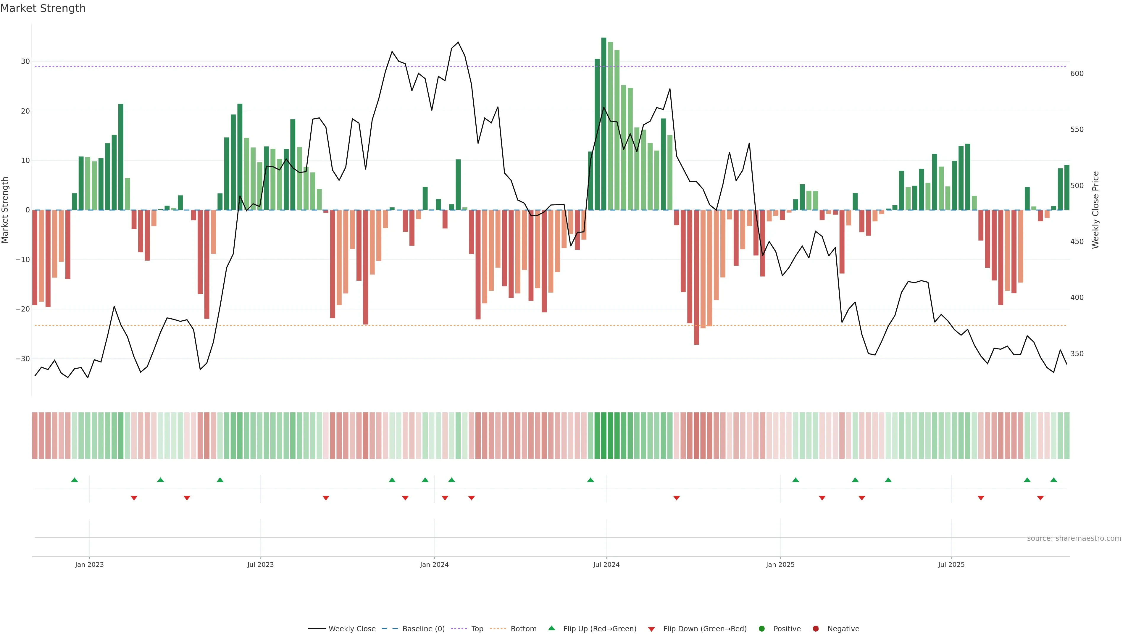Viewport: 1136px width, 639px height.
Task: Click flip-up marker just before Jul 2024
Action: [x=590, y=480]
